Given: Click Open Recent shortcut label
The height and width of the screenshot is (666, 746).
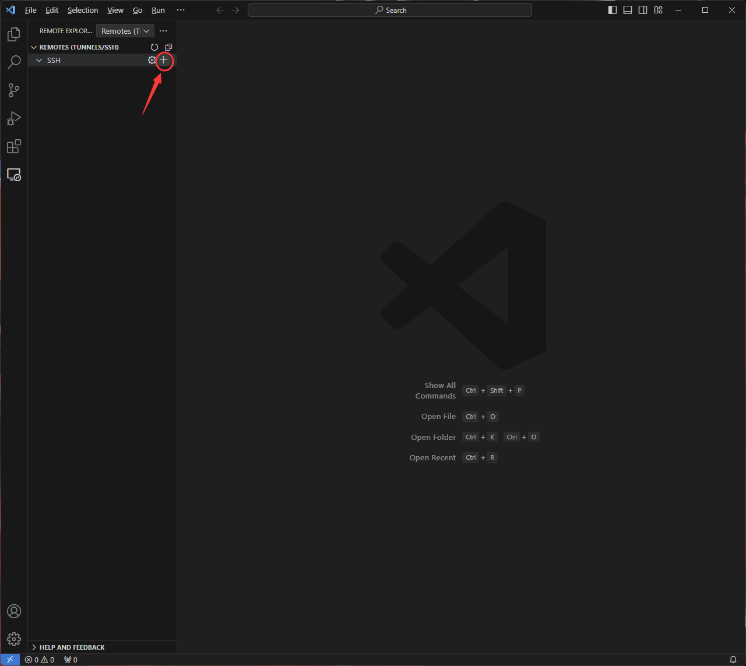Looking at the screenshot, I should [432, 457].
